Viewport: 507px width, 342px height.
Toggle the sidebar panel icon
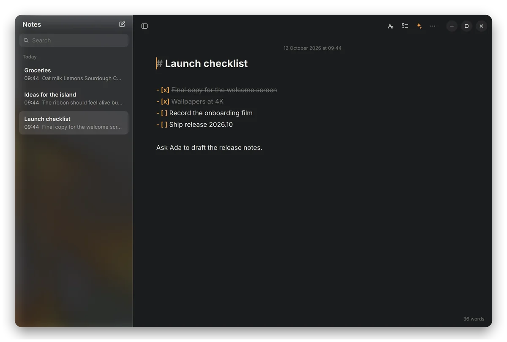(144, 26)
